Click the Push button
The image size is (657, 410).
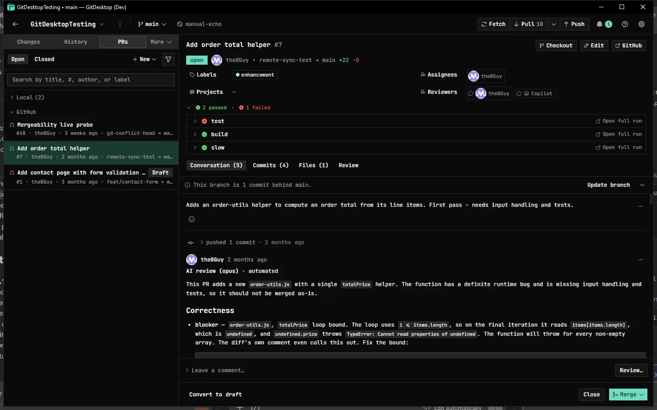574,24
